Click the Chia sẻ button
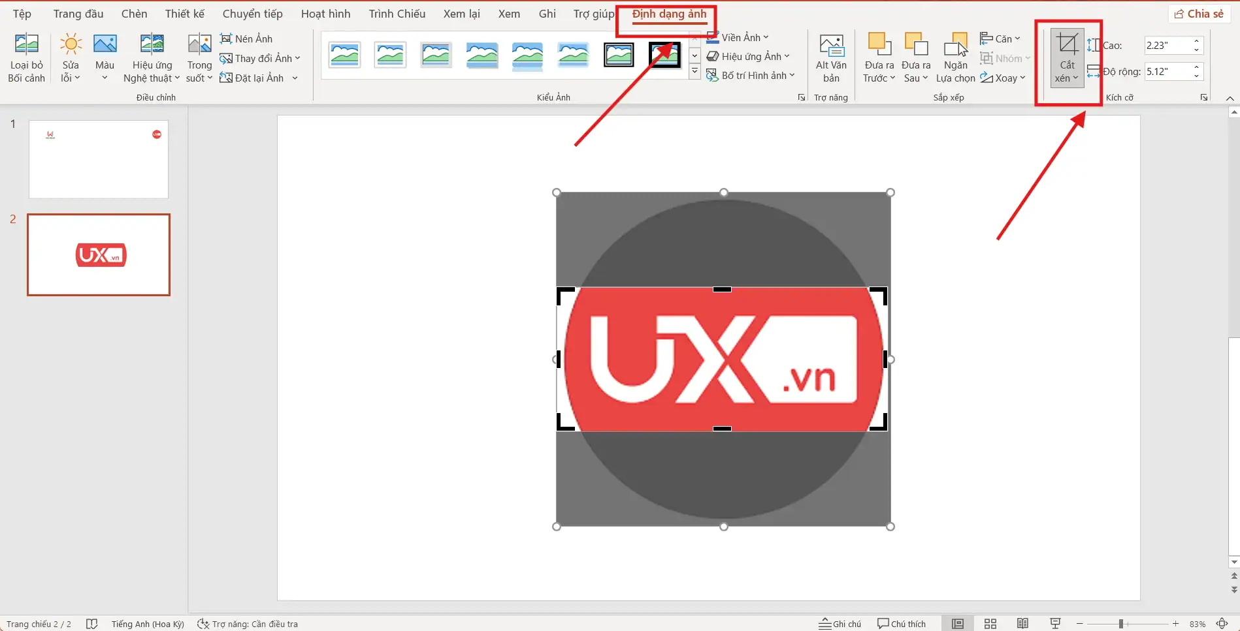This screenshot has width=1240, height=631. (1199, 13)
